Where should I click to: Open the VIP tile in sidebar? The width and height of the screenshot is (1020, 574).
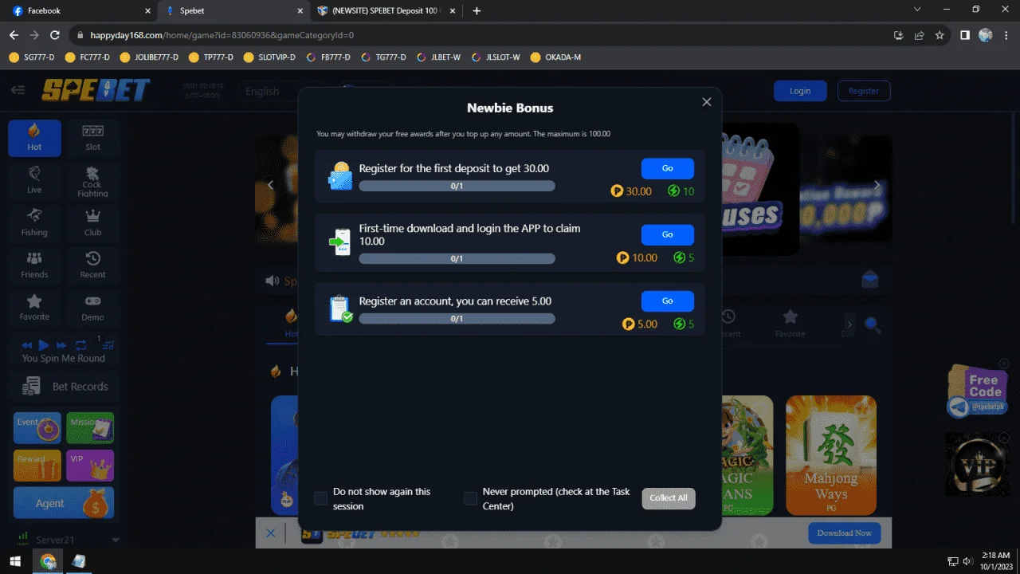(x=90, y=466)
